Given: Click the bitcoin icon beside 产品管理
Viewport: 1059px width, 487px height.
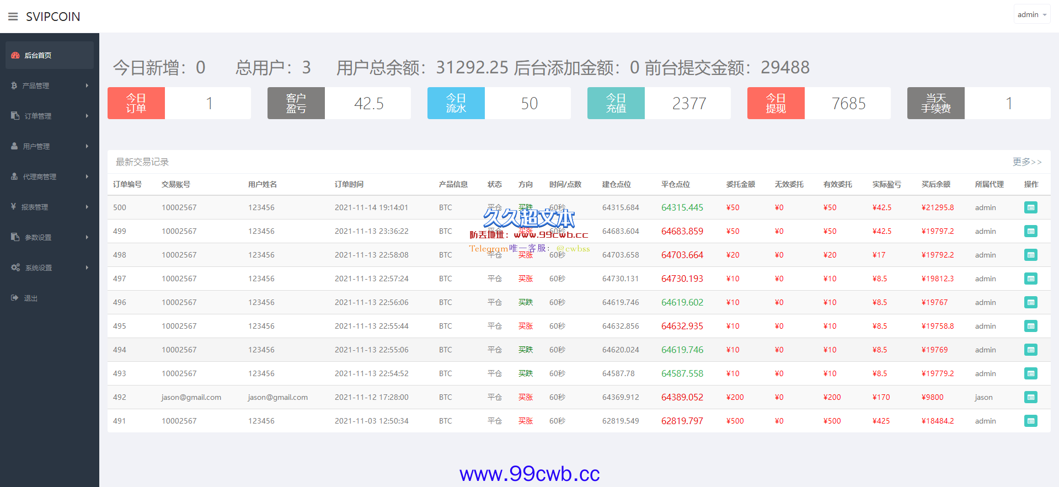Looking at the screenshot, I should (14, 85).
